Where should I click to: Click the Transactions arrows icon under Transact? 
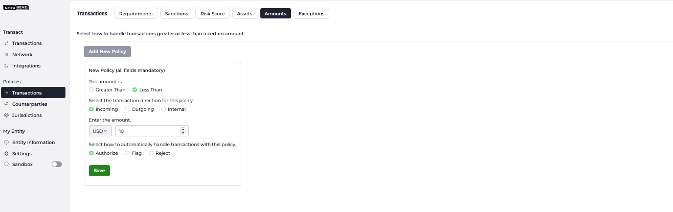6,43
